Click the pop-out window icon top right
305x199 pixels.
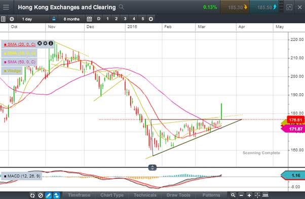(289, 8)
